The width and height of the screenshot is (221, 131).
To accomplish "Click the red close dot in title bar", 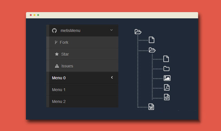I will 31,15.
